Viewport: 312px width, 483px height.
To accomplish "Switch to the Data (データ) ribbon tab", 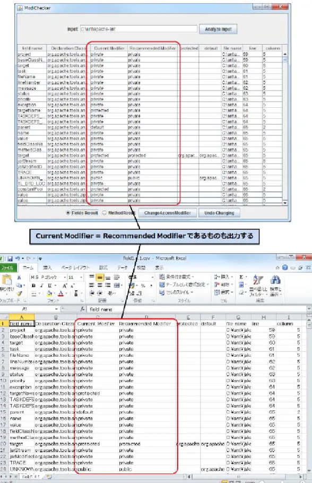I will tap(122, 268).
